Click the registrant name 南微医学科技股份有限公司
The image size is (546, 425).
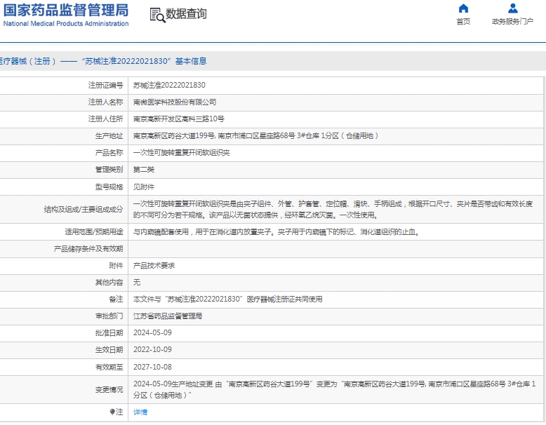175,102
